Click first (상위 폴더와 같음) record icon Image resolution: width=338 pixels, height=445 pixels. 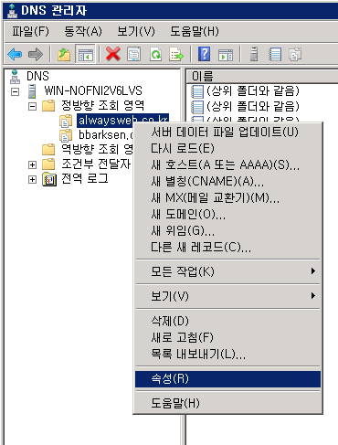click(x=197, y=91)
